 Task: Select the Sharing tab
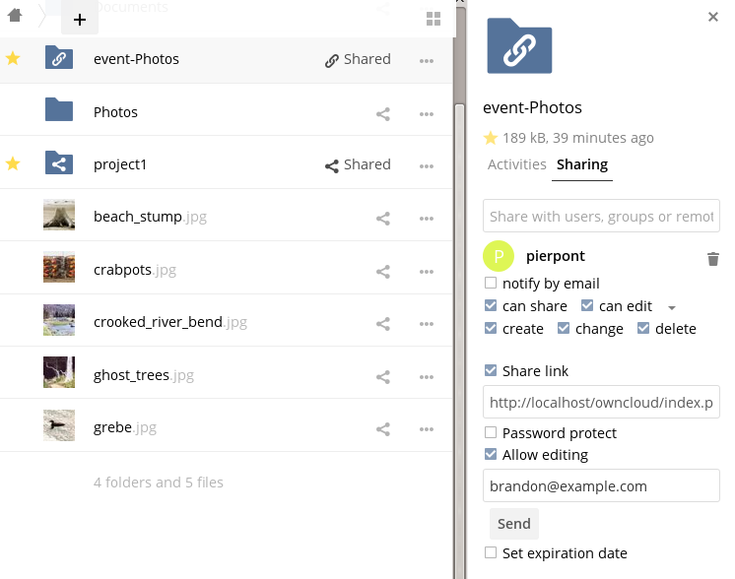pyautogui.click(x=582, y=164)
